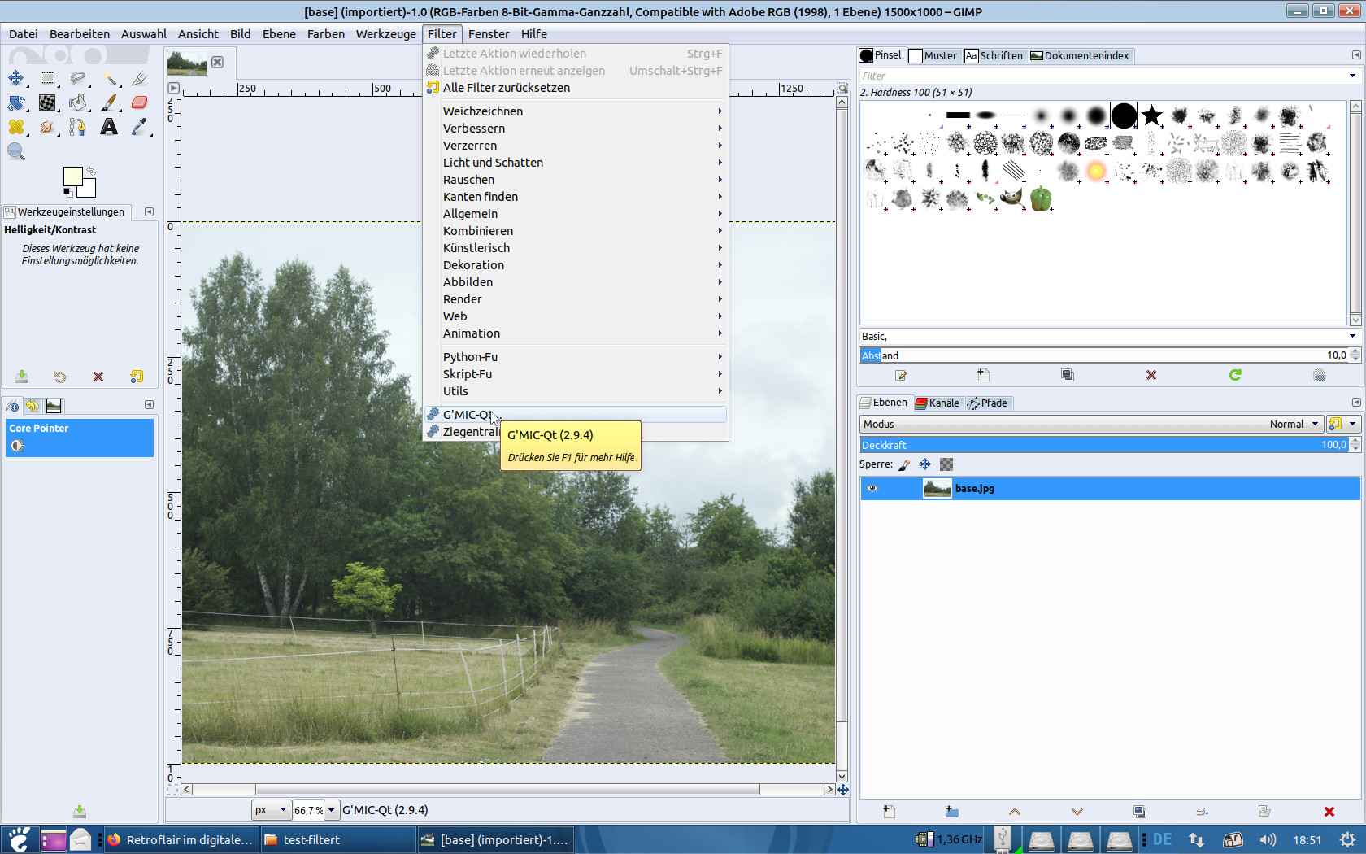The width and height of the screenshot is (1366, 854).
Task: Lower the layer with down arrow
Action: 1077,812
